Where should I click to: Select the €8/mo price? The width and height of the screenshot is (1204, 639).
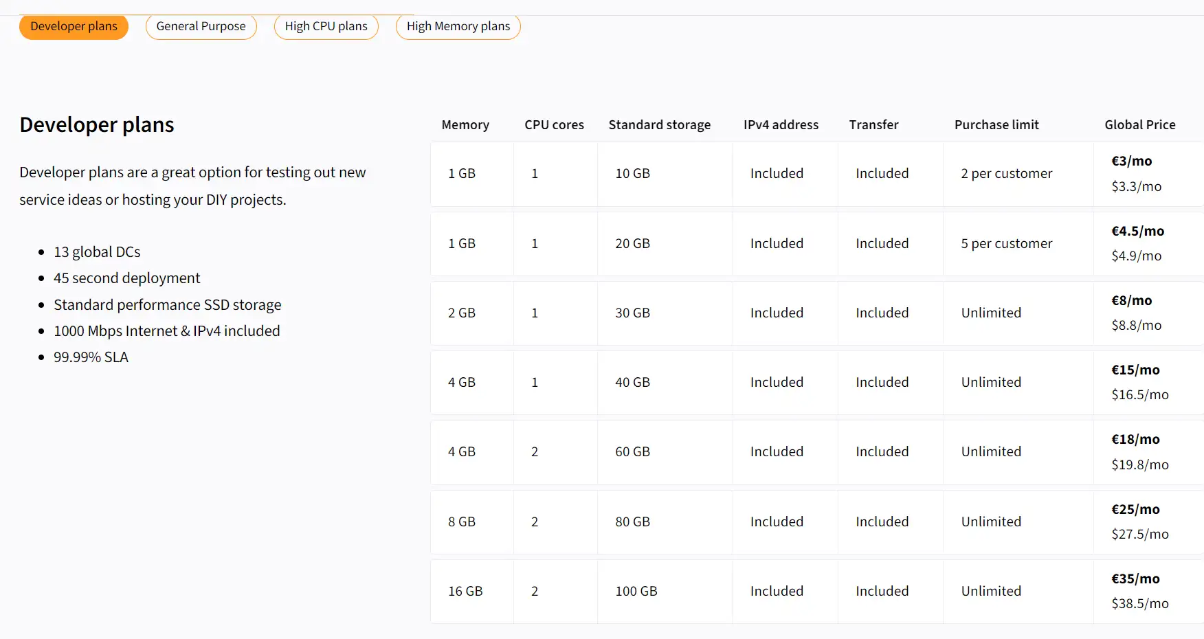(x=1131, y=301)
